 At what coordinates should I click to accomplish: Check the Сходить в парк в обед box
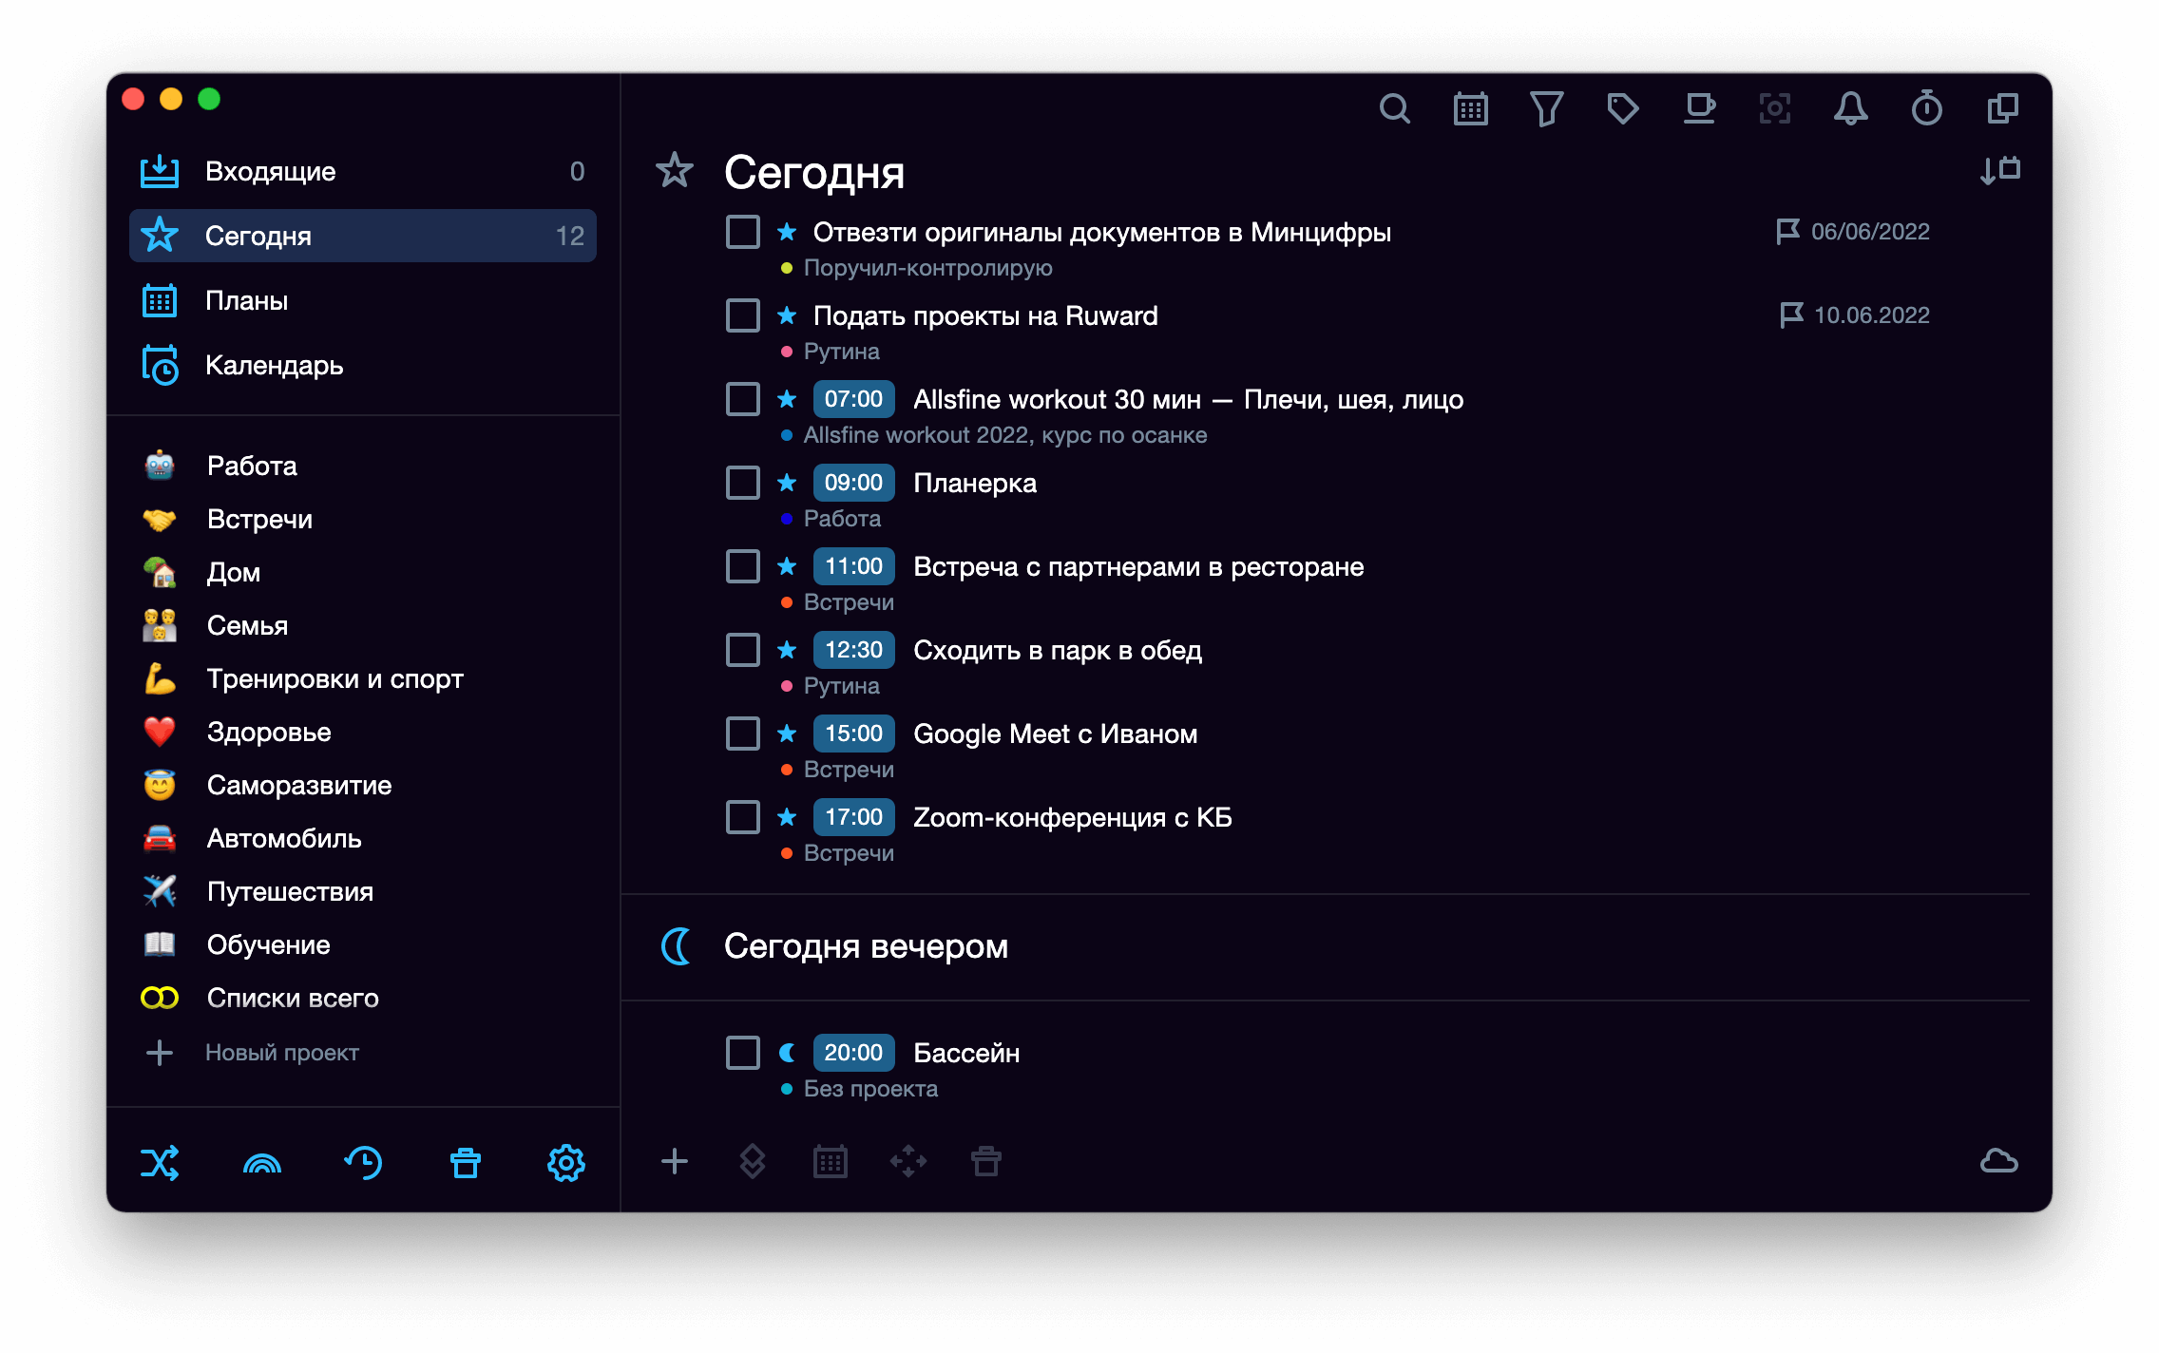[743, 650]
